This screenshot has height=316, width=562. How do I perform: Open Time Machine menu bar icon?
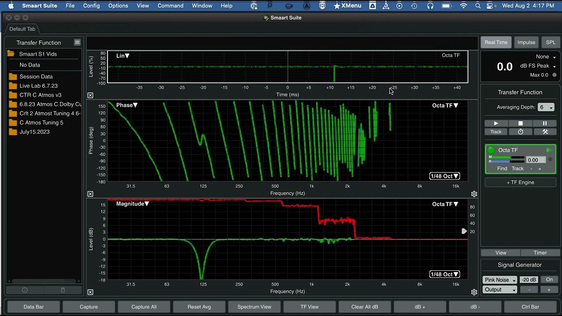pyautogui.click(x=414, y=6)
